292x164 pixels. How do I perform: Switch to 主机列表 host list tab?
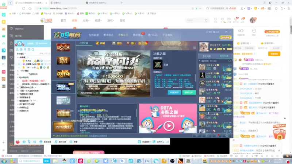pos(207,56)
